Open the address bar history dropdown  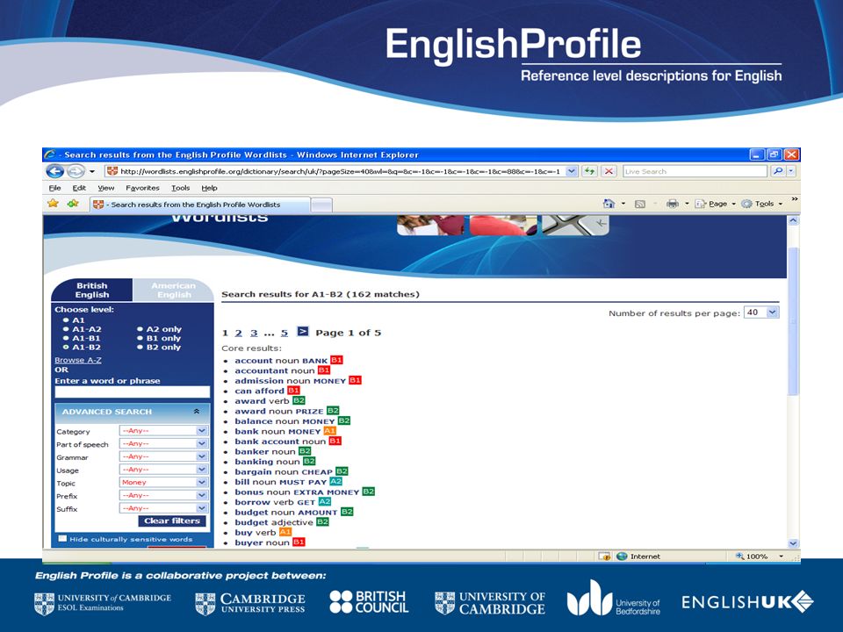point(572,171)
